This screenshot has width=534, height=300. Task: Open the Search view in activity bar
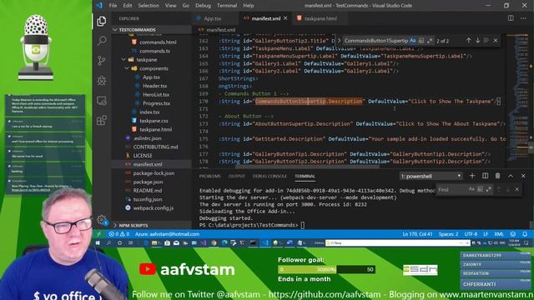(x=102, y=41)
